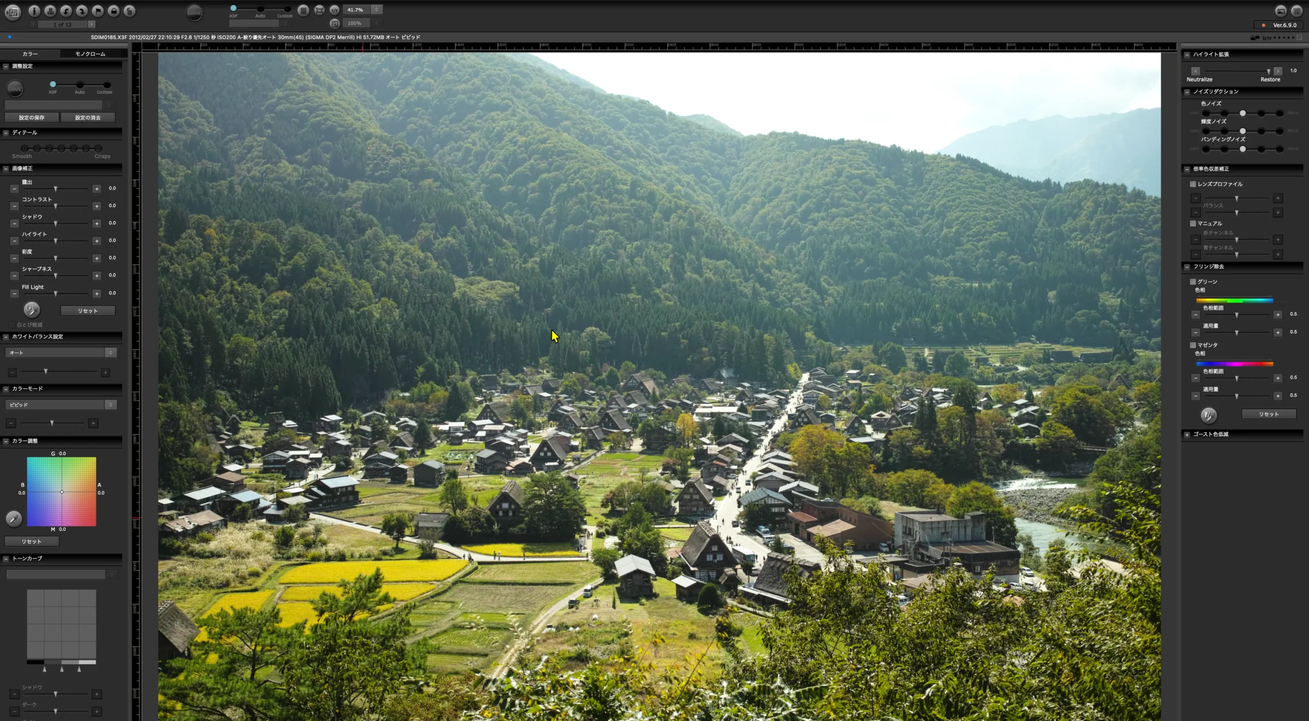The image size is (1309, 721).
Task: Select the カラー tab
Action: coord(30,54)
